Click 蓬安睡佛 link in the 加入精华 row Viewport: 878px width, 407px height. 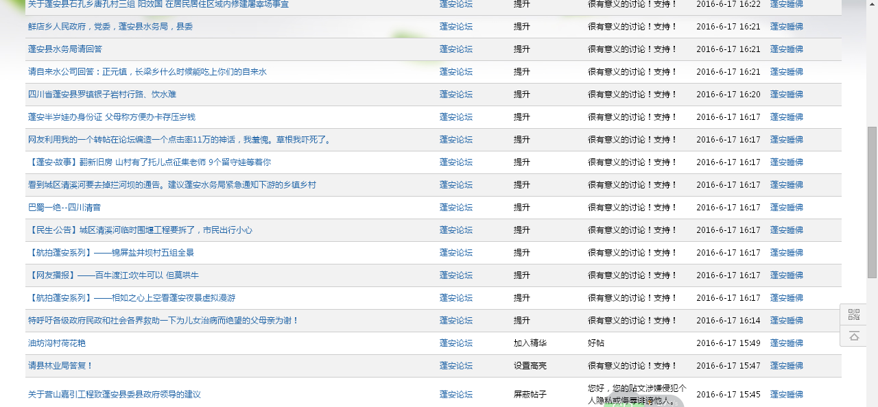tap(786, 343)
